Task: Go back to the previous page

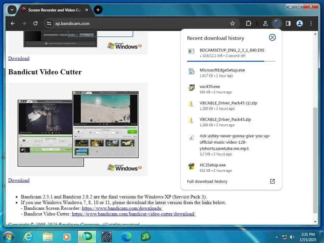Action: 13,23
